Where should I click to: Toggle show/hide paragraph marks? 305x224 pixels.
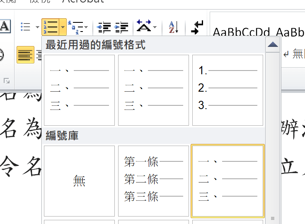point(197,27)
